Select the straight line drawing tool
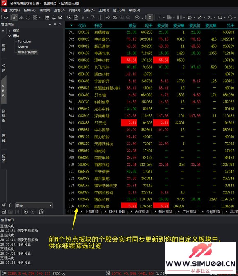Viewport: 238px width, 276px height. (159, 17)
